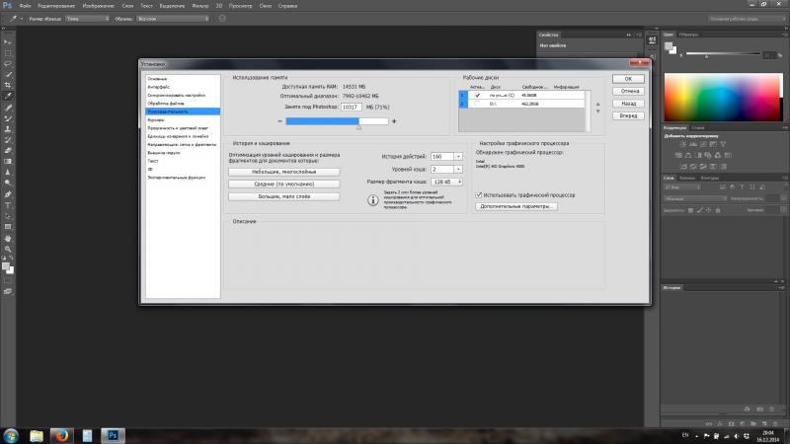Click the Назад button

(628, 104)
